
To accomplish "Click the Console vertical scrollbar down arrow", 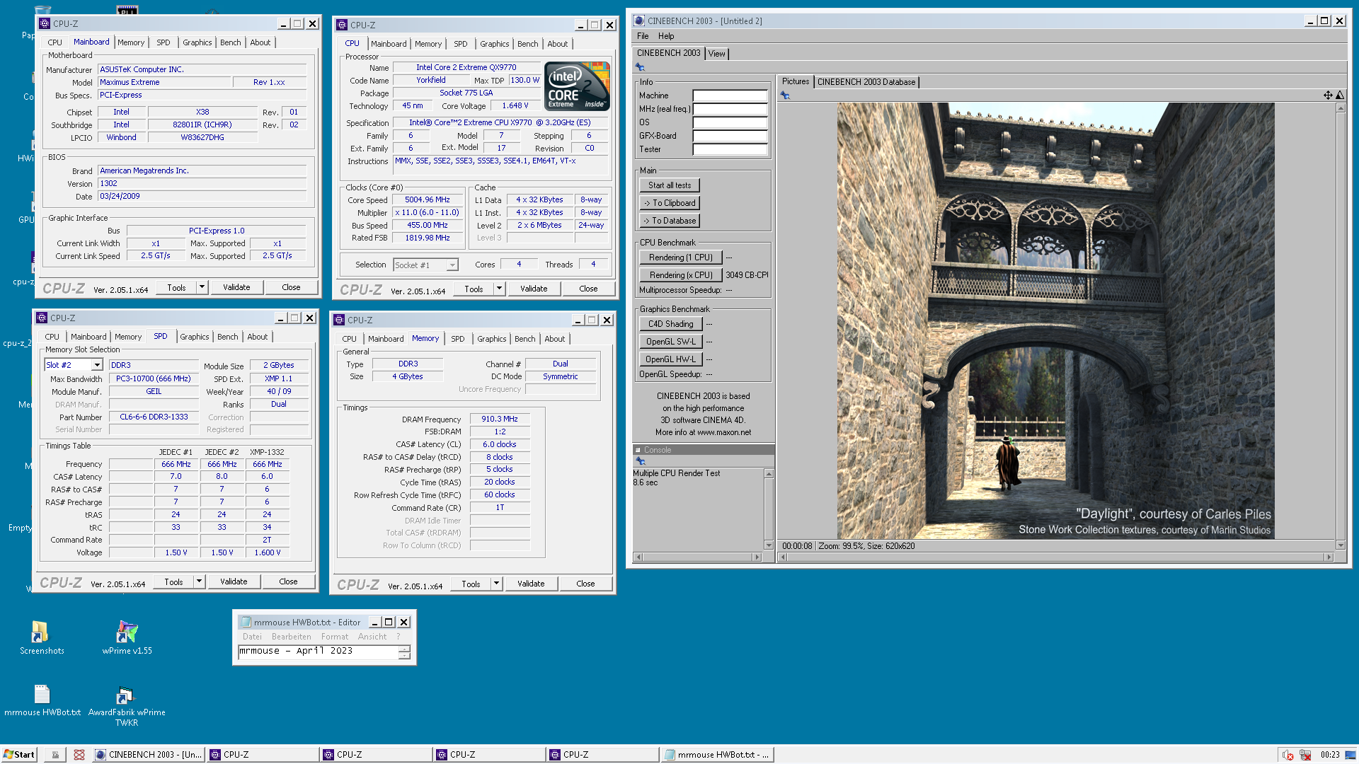I will (x=769, y=545).
